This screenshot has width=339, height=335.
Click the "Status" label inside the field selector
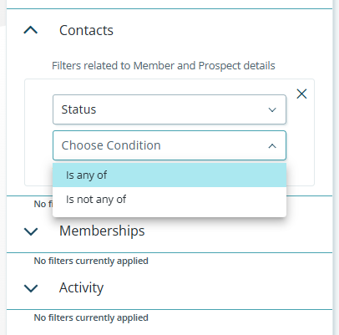coord(78,109)
